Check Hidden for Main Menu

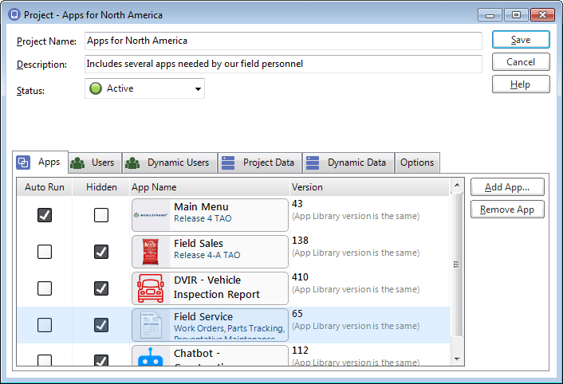[x=101, y=215]
